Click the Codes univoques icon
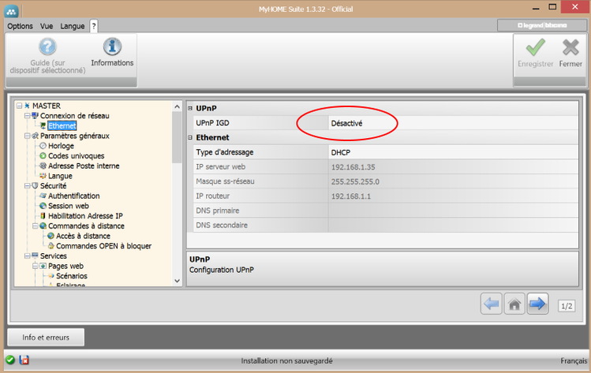The width and height of the screenshot is (591, 373). [x=43, y=155]
